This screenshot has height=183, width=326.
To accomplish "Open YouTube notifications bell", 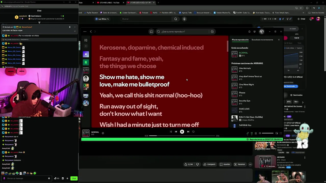I will [311, 19].
